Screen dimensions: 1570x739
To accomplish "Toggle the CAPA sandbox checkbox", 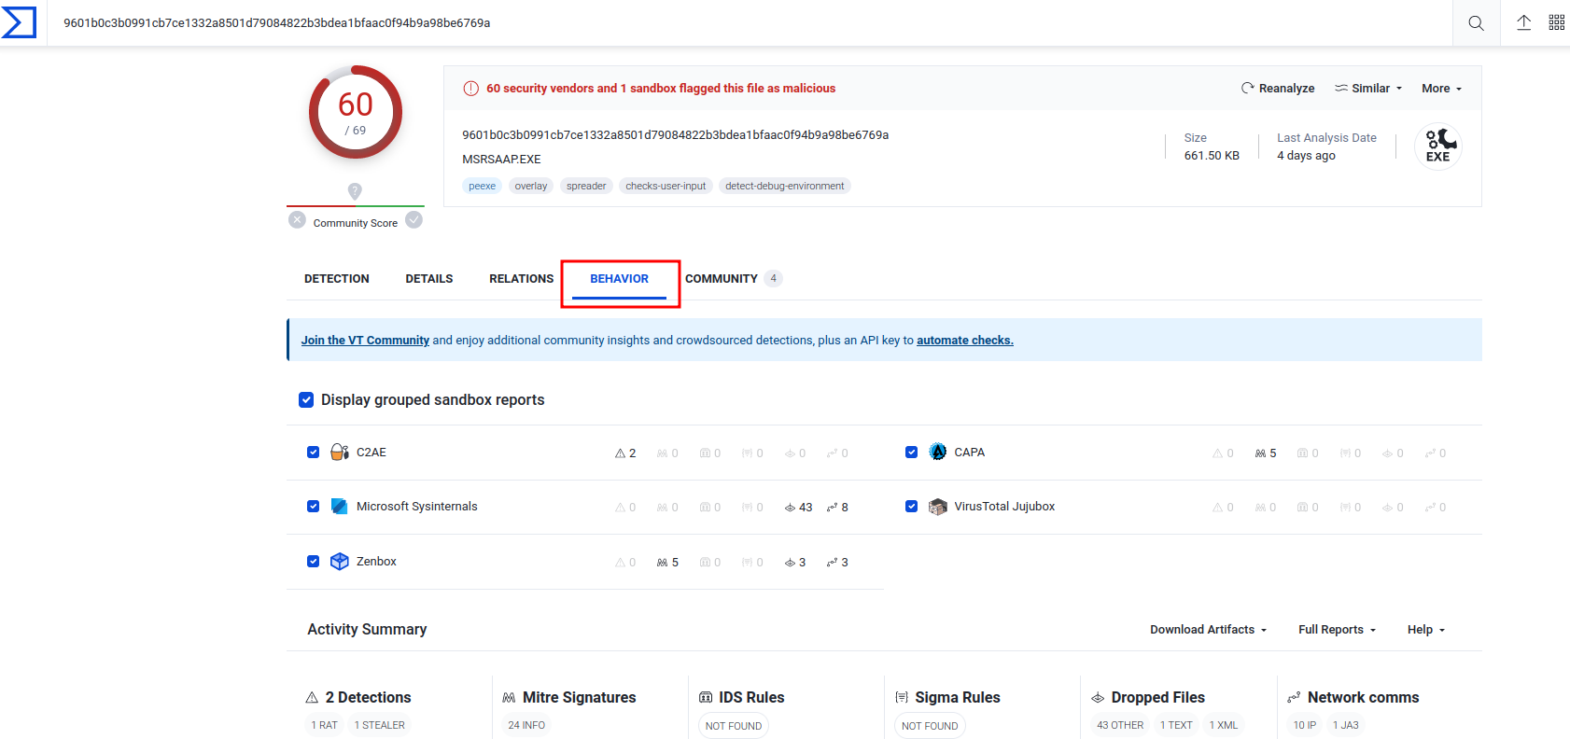I will [x=912, y=453].
